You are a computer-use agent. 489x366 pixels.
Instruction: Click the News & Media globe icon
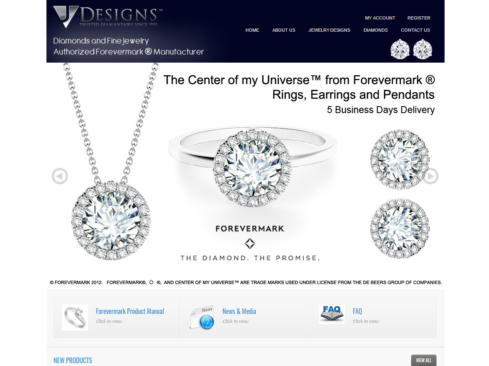click(x=203, y=318)
